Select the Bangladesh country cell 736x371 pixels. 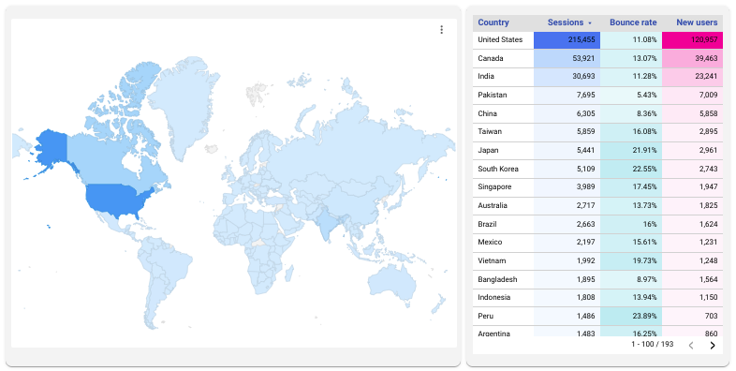[x=503, y=279]
